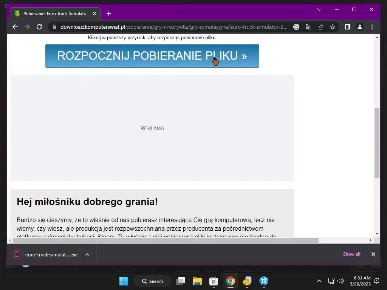Open the notifications bell icon
Viewport: 387px width, 290px height.
pyautogui.click(x=377, y=281)
